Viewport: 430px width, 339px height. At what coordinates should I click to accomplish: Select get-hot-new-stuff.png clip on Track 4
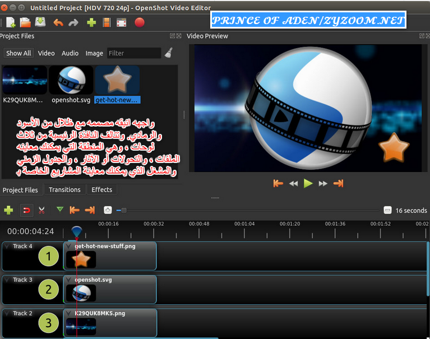click(x=110, y=256)
